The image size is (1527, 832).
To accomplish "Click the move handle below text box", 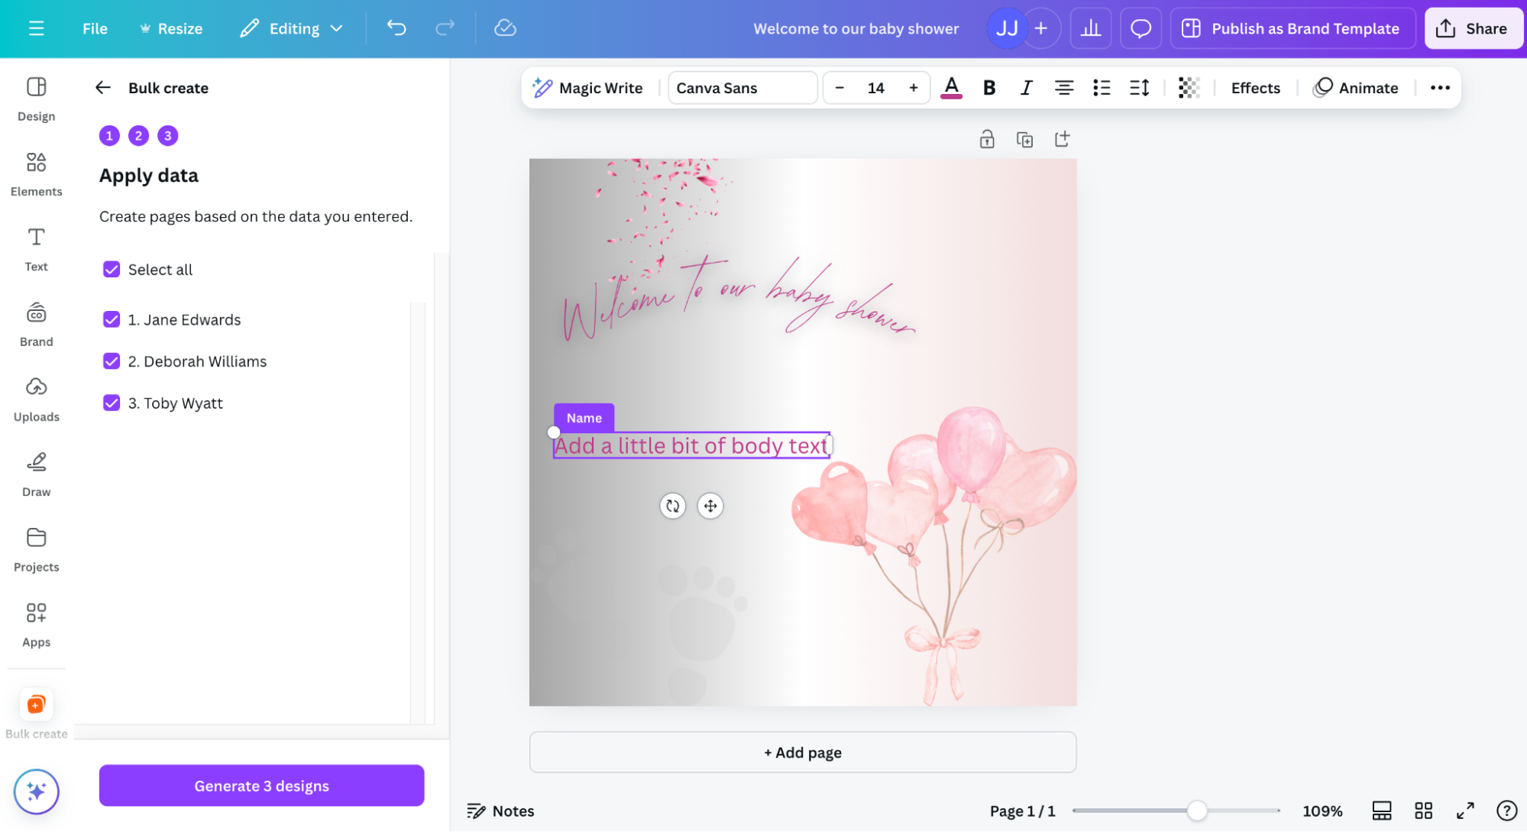I will (710, 506).
